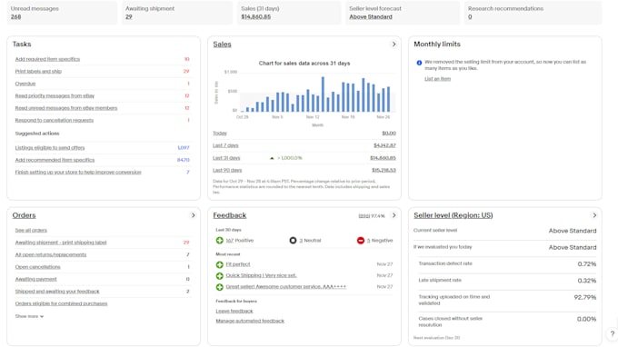Open Awaiting shipment - print shipping label

tap(61, 243)
